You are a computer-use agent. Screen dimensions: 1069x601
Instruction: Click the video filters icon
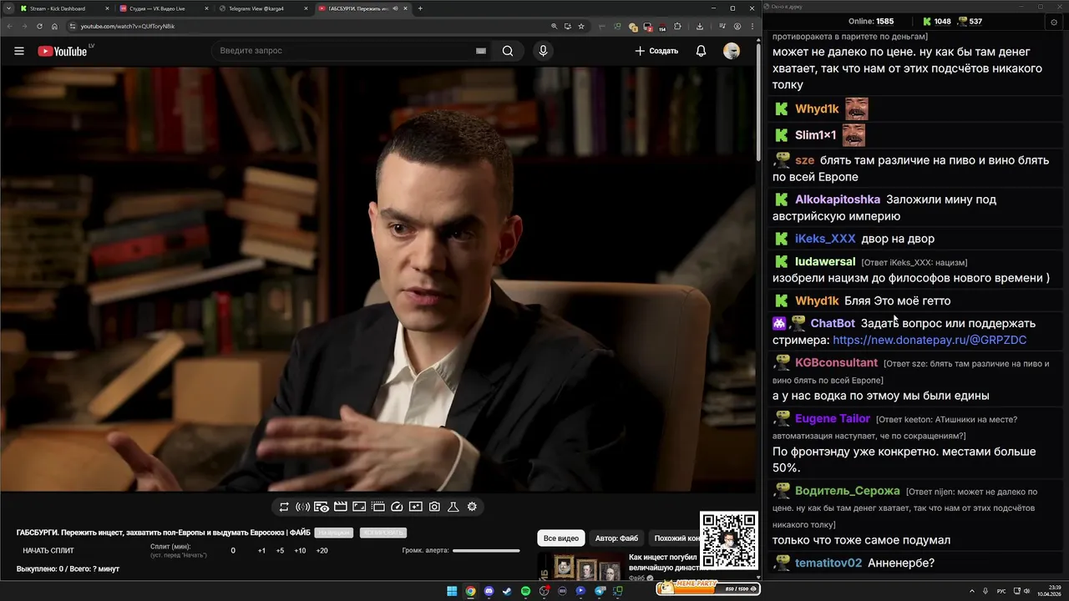point(416,507)
